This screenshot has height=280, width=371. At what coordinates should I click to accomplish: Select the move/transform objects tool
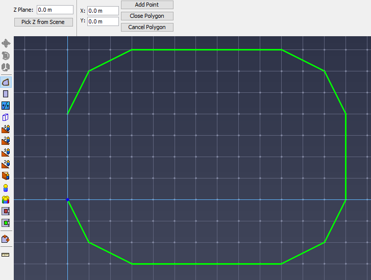pyautogui.click(x=6, y=239)
